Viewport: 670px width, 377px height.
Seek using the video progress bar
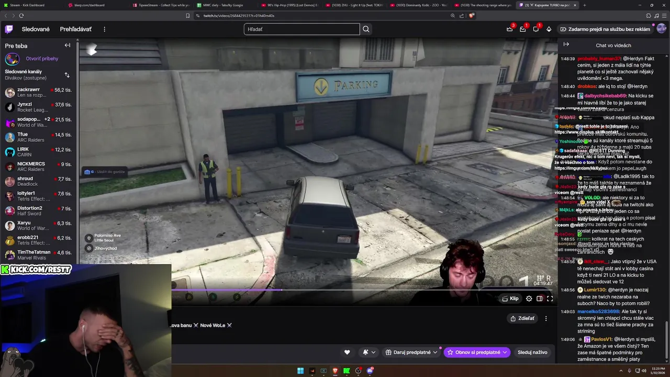click(x=362, y=290)
